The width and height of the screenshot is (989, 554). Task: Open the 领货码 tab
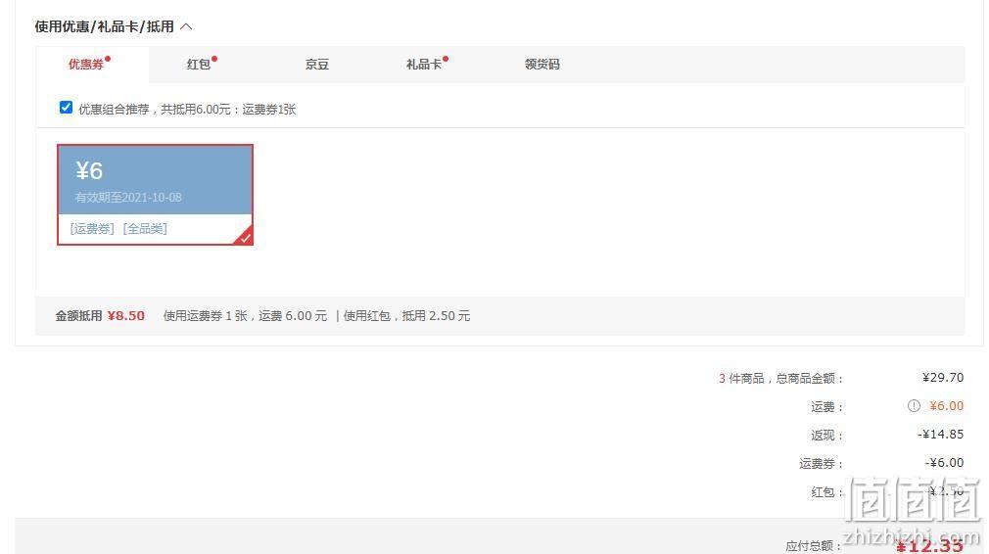pos(542,65)
